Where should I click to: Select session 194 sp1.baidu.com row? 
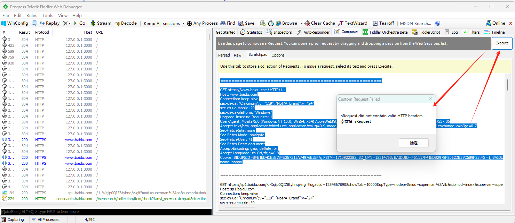click(104, 193)
